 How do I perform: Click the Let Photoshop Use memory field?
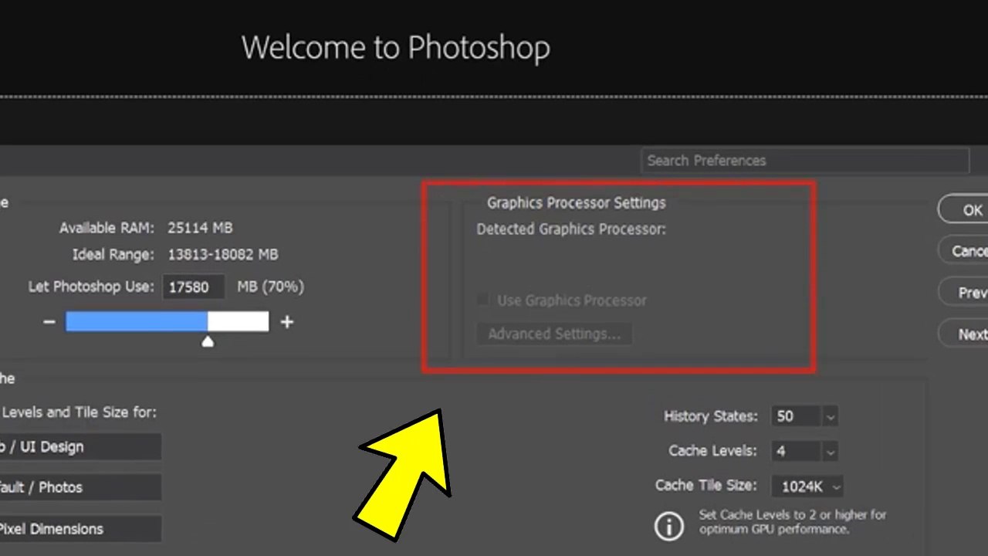coord(193,287)
